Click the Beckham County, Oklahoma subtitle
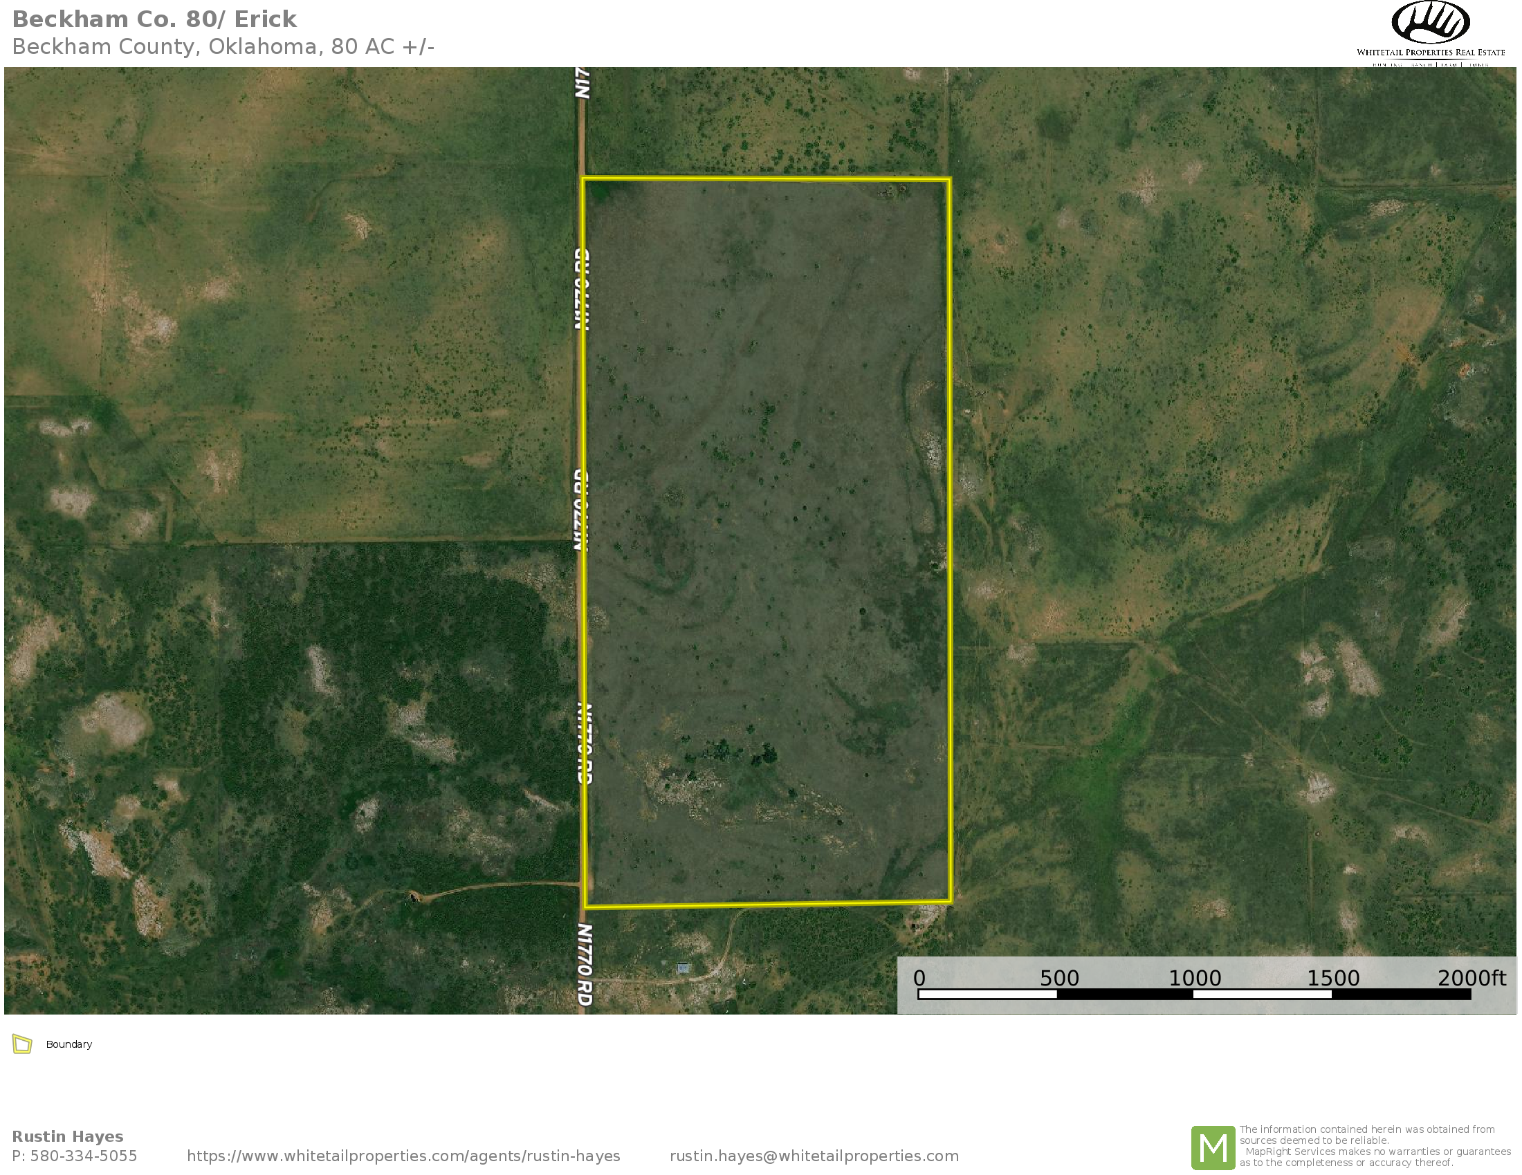1522x1175 pixels. click(x=223, y=46)
